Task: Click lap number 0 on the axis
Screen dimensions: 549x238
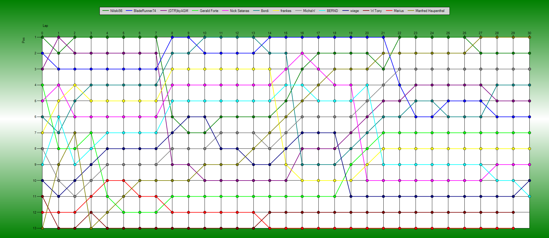Action: [42, 33]
